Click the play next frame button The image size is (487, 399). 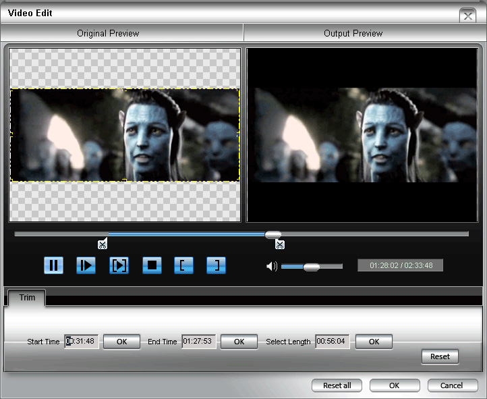coord(86,265)
